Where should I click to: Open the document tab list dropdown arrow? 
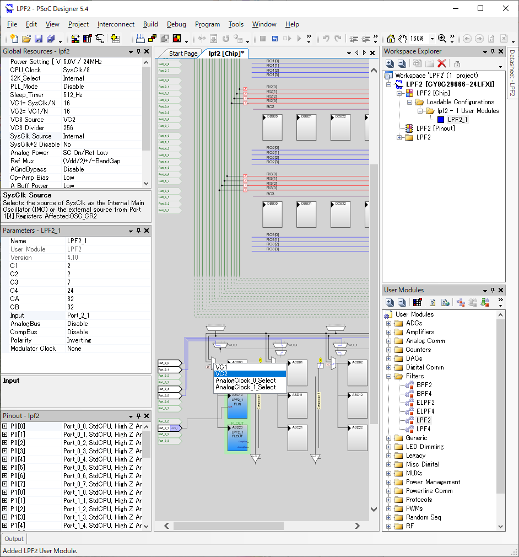349,53
